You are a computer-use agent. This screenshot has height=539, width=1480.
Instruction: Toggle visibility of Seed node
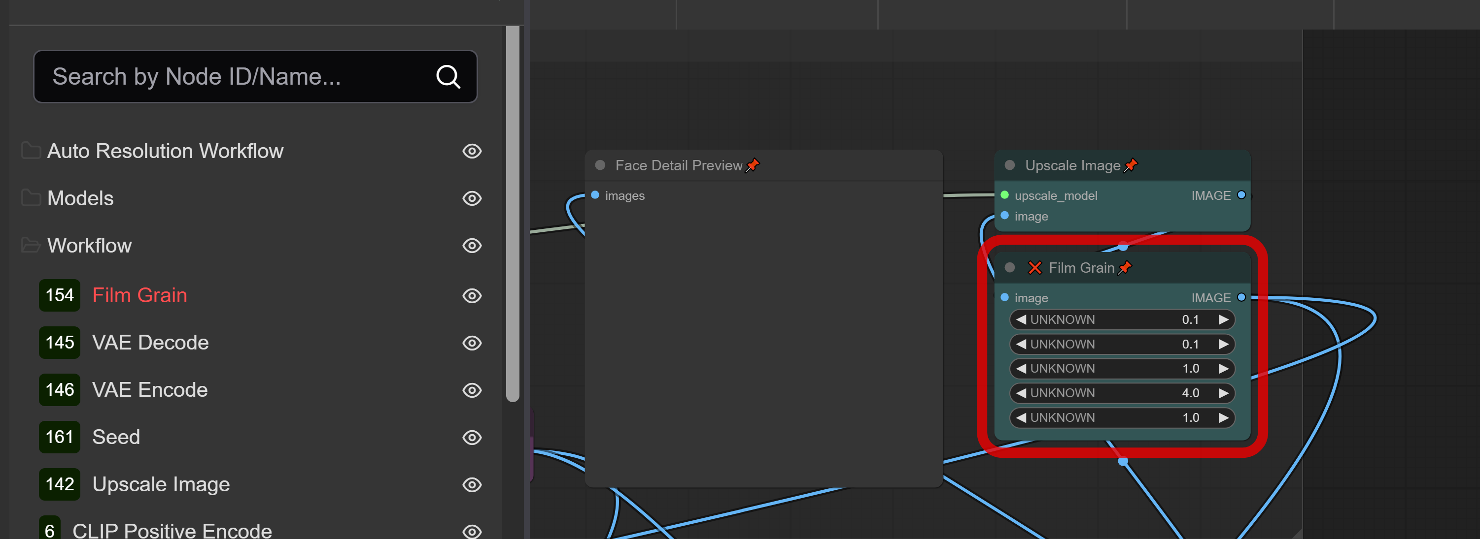[472, 438]
